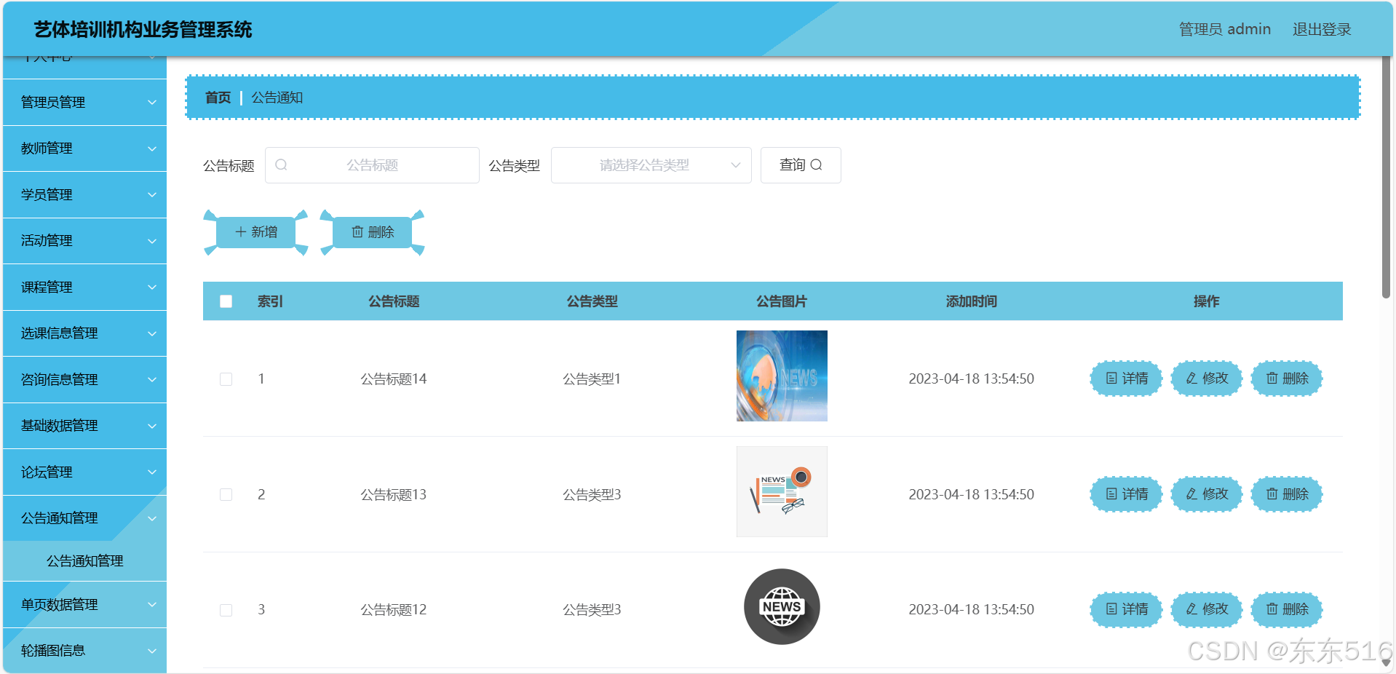Open 详情 for 公告标题14
This screenshot has width=1396, height=674.
(x=1126, y=378)
